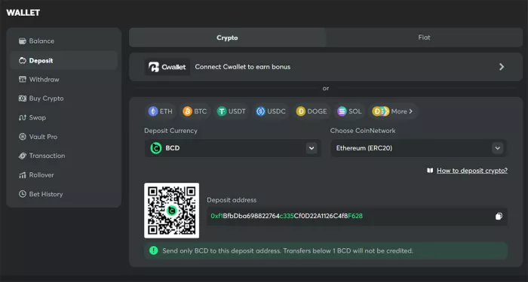The image size is (528, 282).
Task: Click the Send only BCD notice text
Action: pyautogui.click(x=287, y=250)
